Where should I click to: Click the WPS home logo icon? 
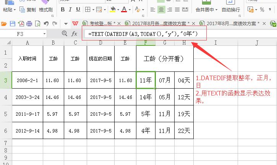coord(75,24)
